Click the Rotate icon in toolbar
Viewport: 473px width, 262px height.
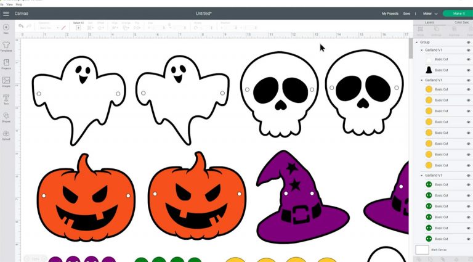coord(196,28)
